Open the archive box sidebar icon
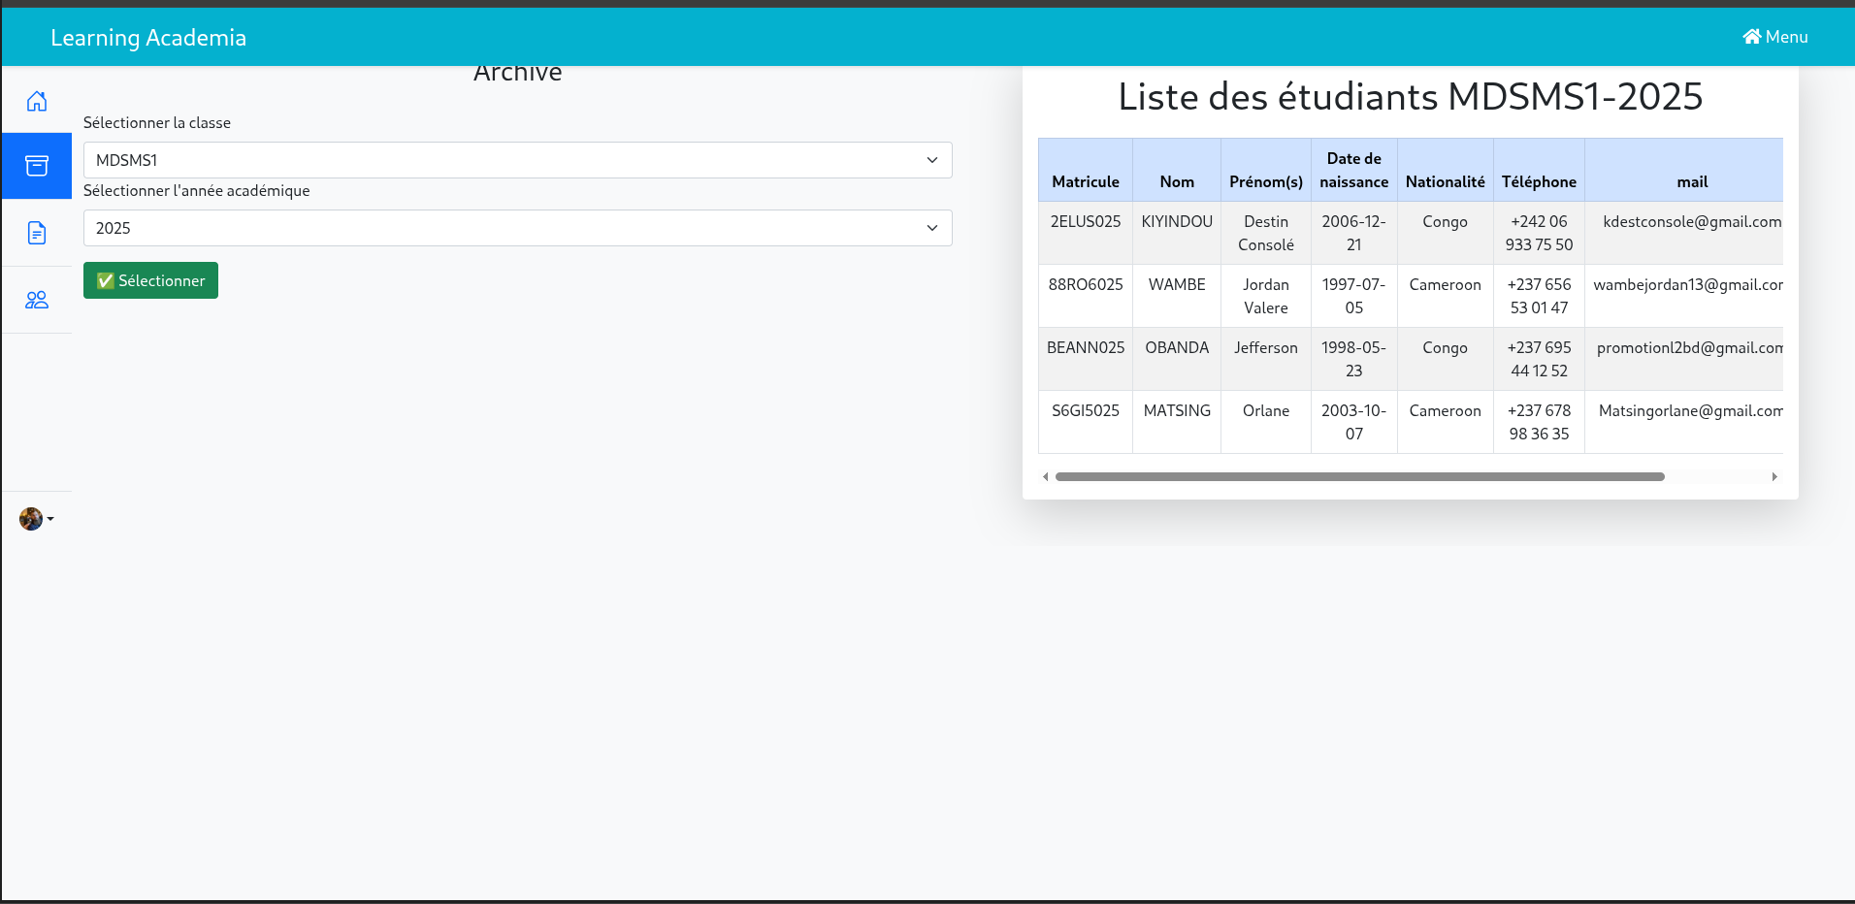 click(37, 166)
